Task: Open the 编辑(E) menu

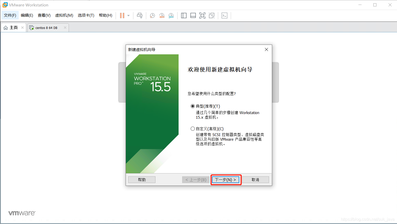Action: click(27, 15)
